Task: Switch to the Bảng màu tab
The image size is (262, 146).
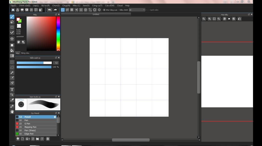Action: coord(25,53)
